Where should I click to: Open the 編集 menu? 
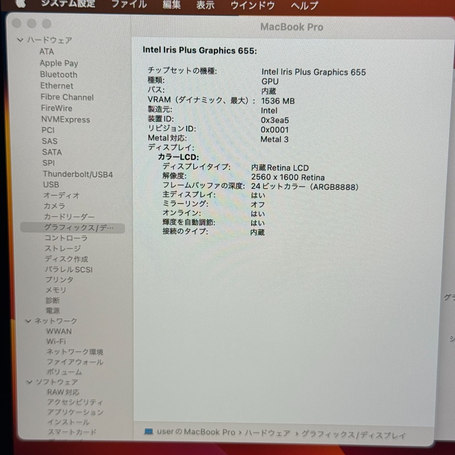click(x=171, y=5)
